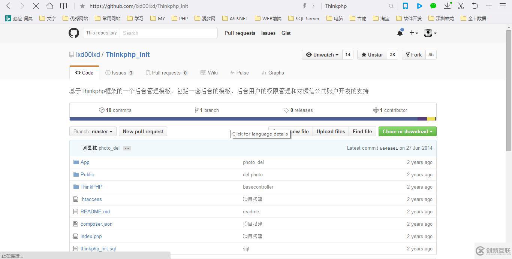The height and width of the screenshot is (259, 512).
Task: Switch to the Issues tab
Action: click(119, 73)
